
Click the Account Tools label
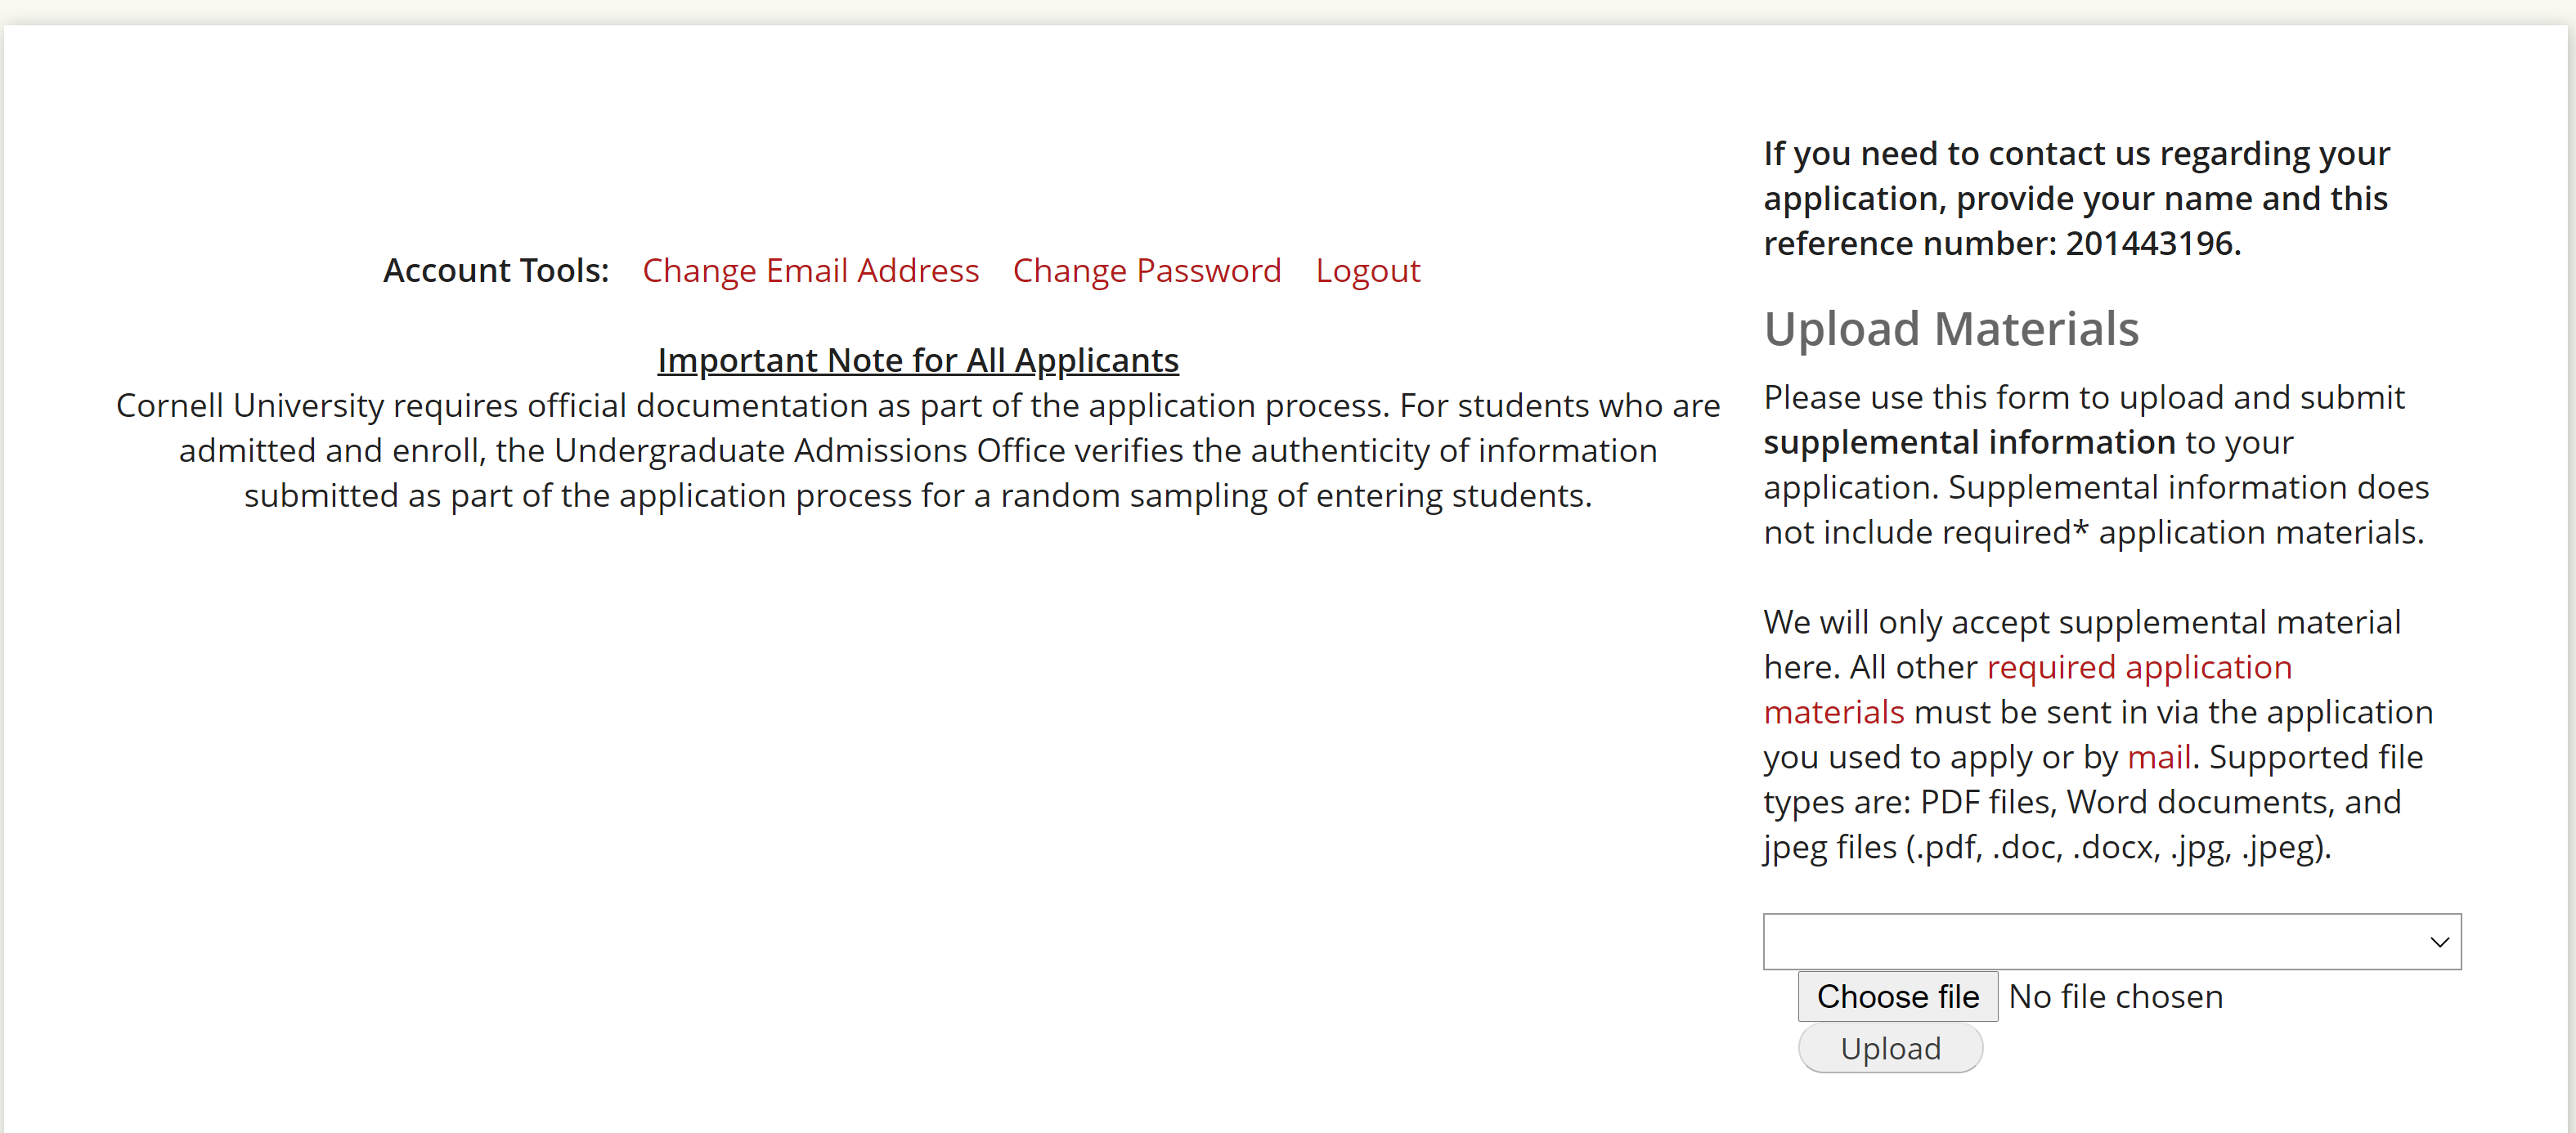coord(496,271)
